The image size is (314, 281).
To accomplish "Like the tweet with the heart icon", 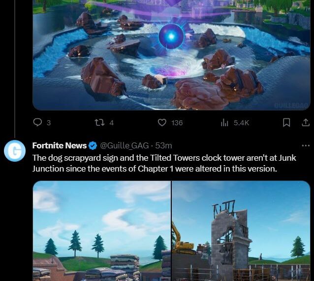I will click(162, 123).
